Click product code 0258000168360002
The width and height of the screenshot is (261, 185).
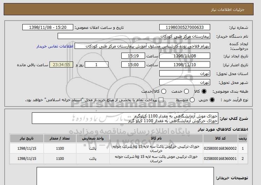[220, 148]
